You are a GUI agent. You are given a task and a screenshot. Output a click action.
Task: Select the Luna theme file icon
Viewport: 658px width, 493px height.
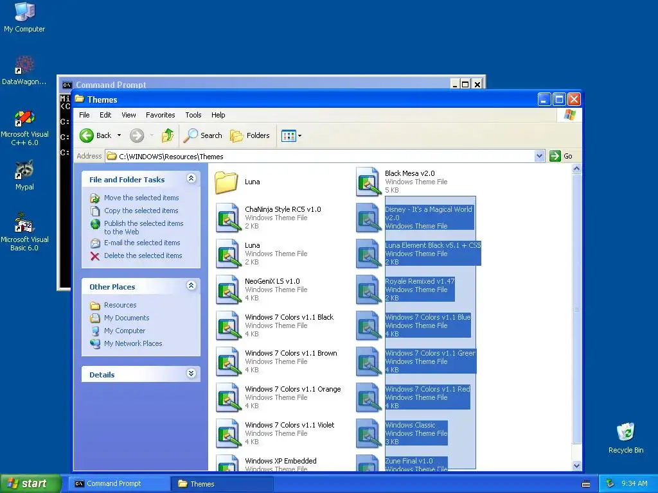(x=228, y=254)
